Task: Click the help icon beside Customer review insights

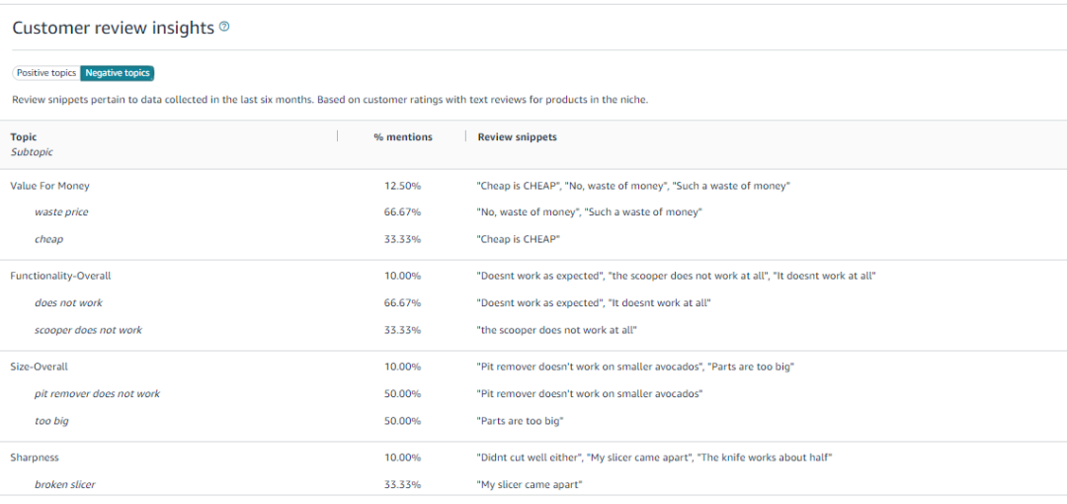Action: pyautogui.click(x=224, y=28)
